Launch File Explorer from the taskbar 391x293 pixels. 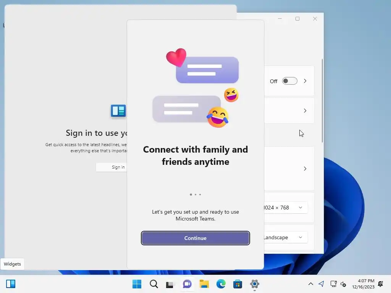tap(204, 284)
